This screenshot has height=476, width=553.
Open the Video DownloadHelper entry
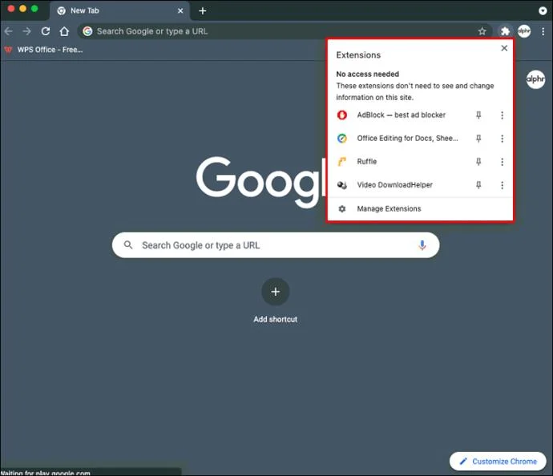[394, 185]
